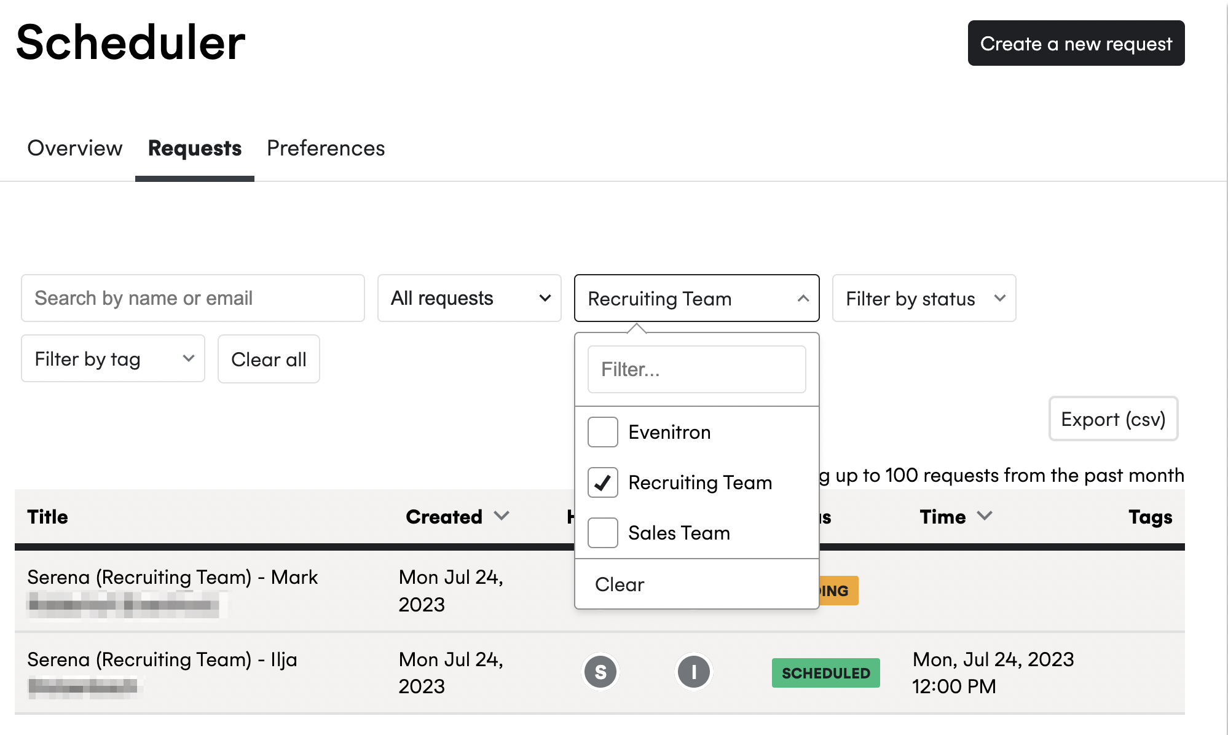Click the Clear all button
Screen dimensions: 1228x735
pos(269,359)
